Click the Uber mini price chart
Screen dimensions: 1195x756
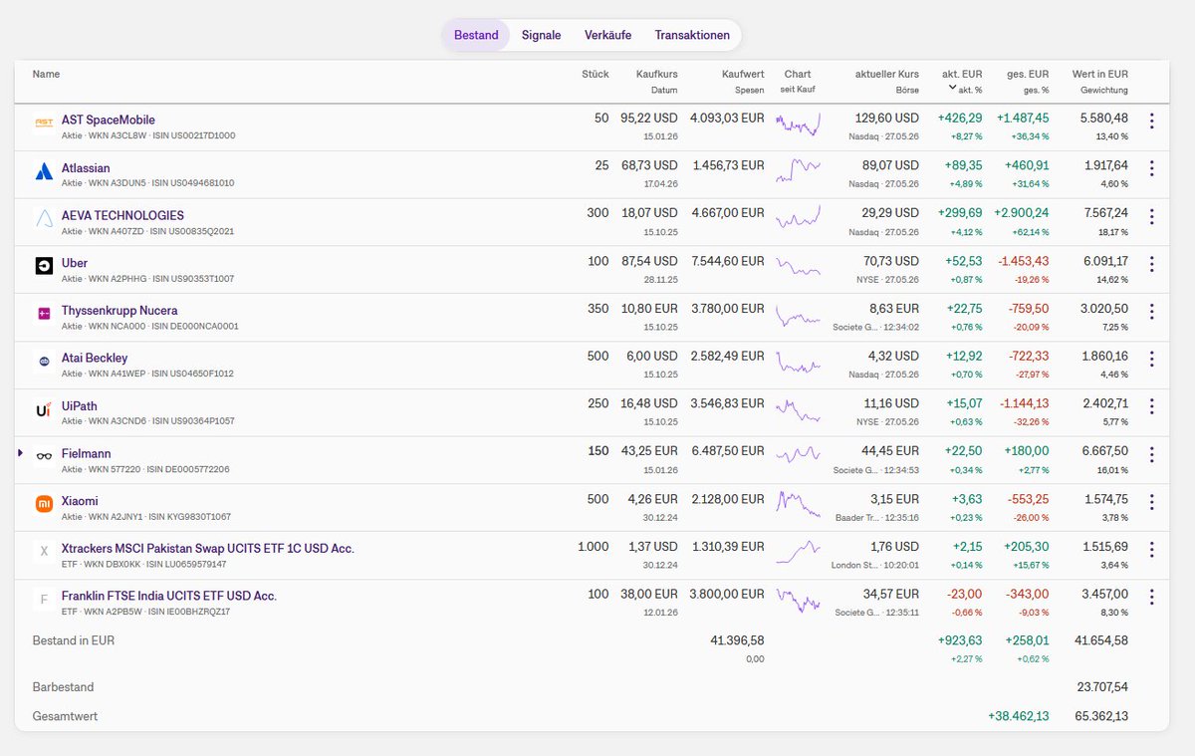pyautogui.click(x=798, y=267)
